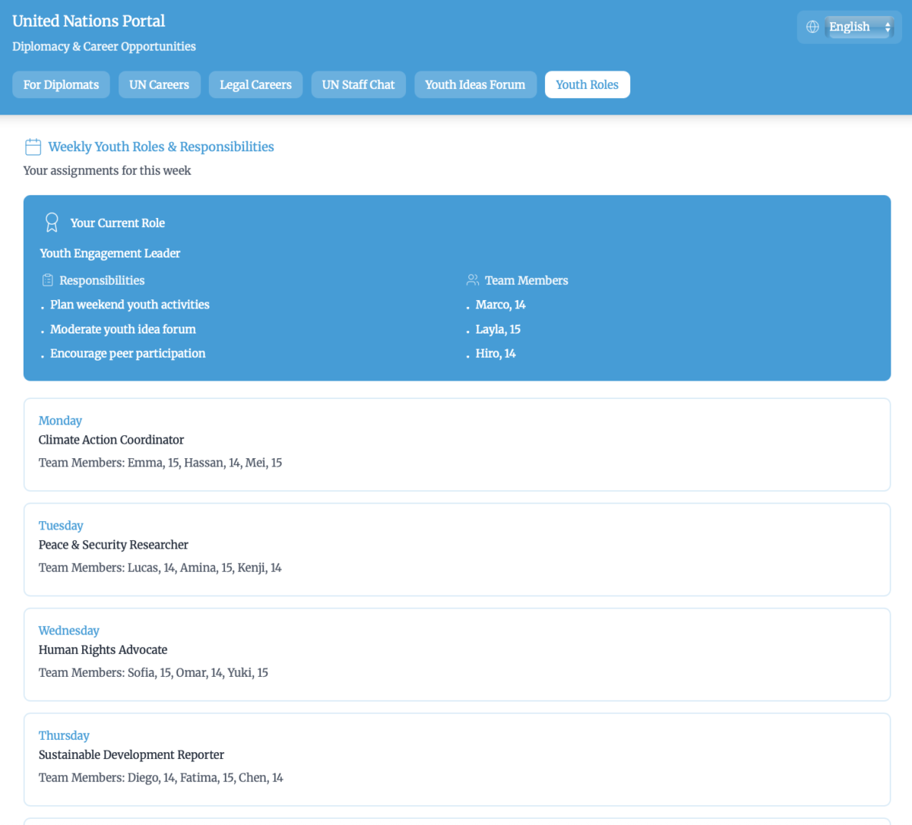Viewport: 912px width, 825px height.
Task: Click the Monday day label
Action: (60, 421)
